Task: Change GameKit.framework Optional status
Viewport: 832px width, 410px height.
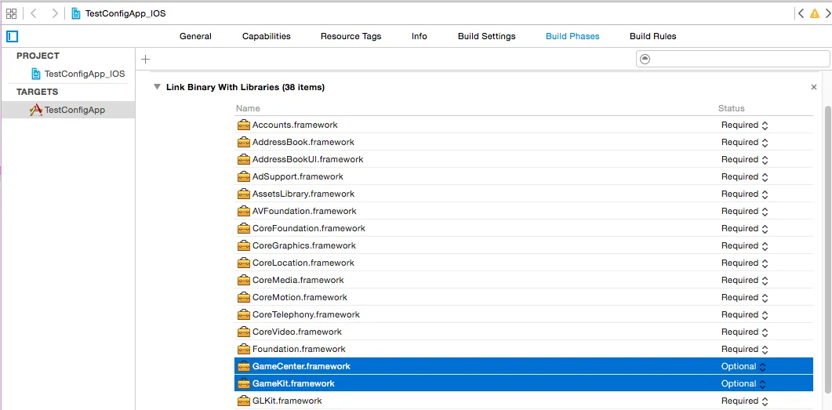Action: click(743, 383)
